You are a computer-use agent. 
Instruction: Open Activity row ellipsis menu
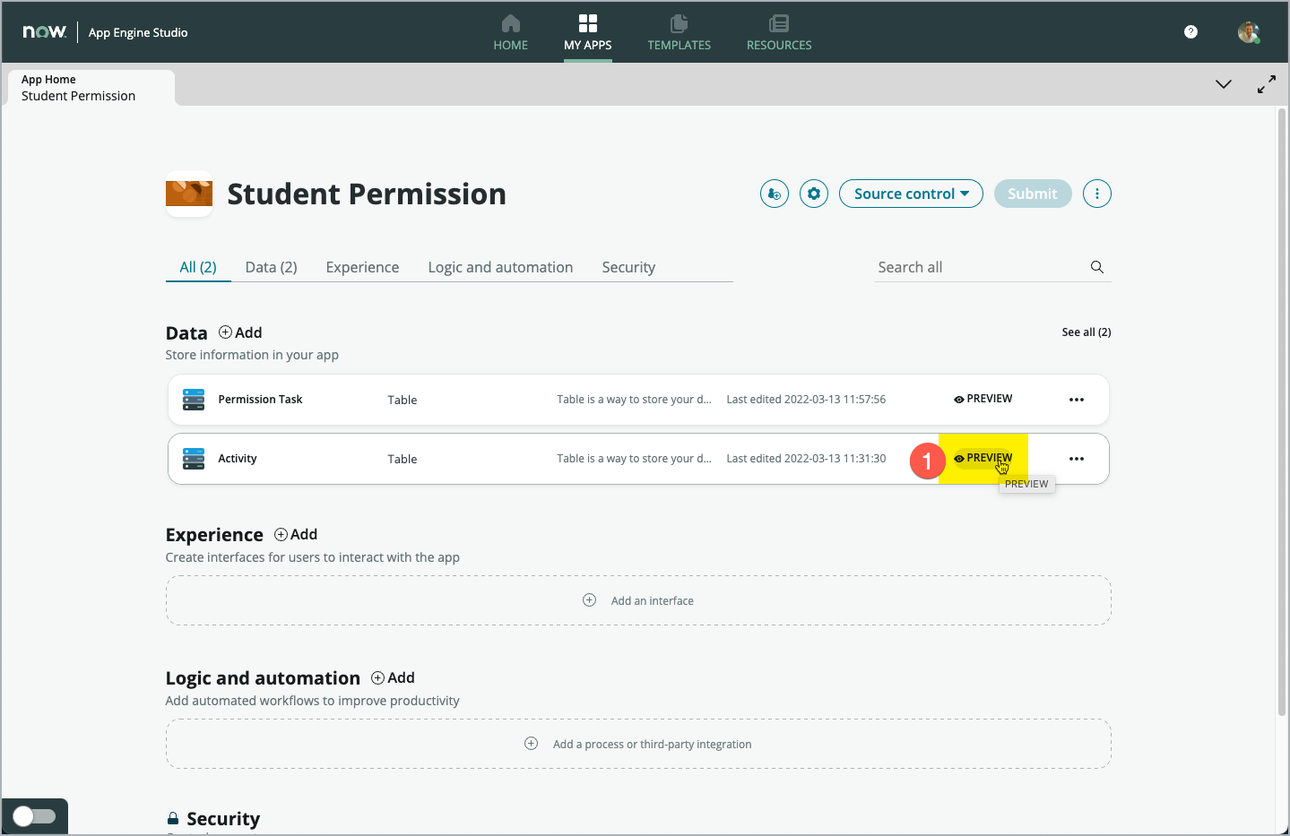1077,459
